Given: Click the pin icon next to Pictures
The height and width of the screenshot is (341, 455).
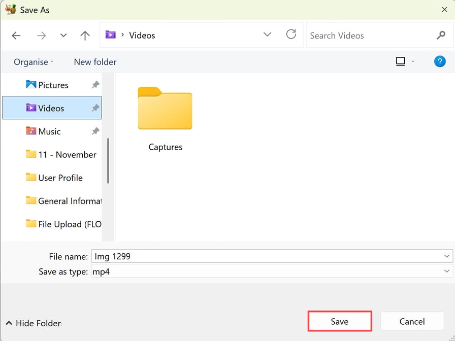Looking at the screenshot, I should click(x=95, y=85).
